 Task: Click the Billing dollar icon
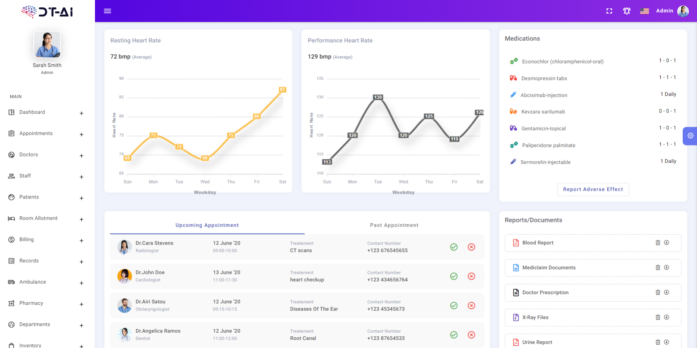pos(11,239)
